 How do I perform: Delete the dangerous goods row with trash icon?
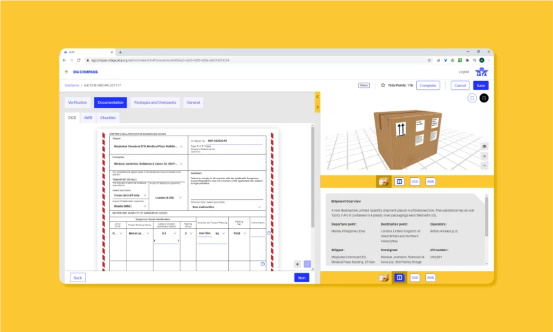[269, 233]
